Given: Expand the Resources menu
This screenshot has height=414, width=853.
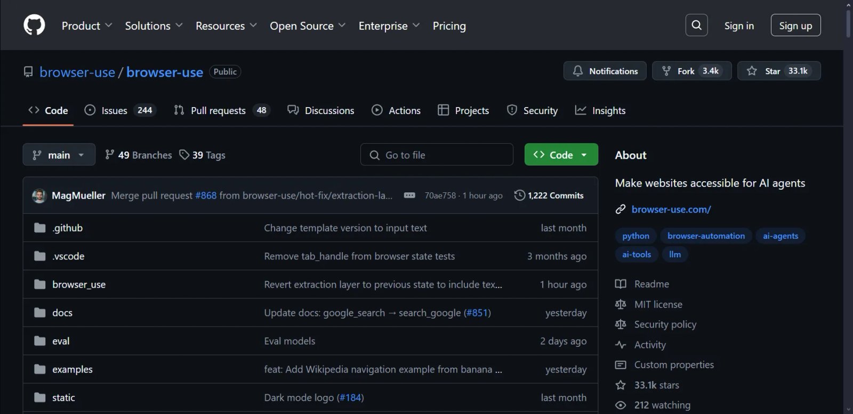Looking at the screenshot, I should 227,26.
